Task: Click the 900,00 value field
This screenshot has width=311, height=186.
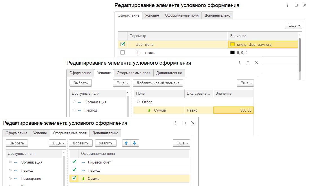Action: [234, 110]
